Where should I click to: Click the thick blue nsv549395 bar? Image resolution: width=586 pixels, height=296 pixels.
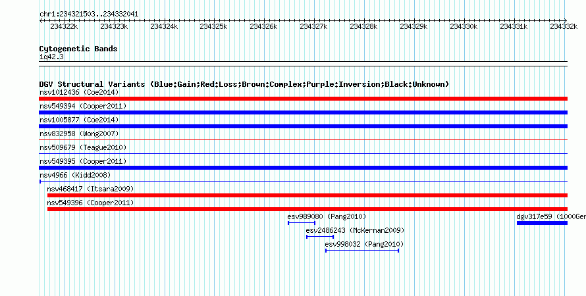tap(303, 168)
